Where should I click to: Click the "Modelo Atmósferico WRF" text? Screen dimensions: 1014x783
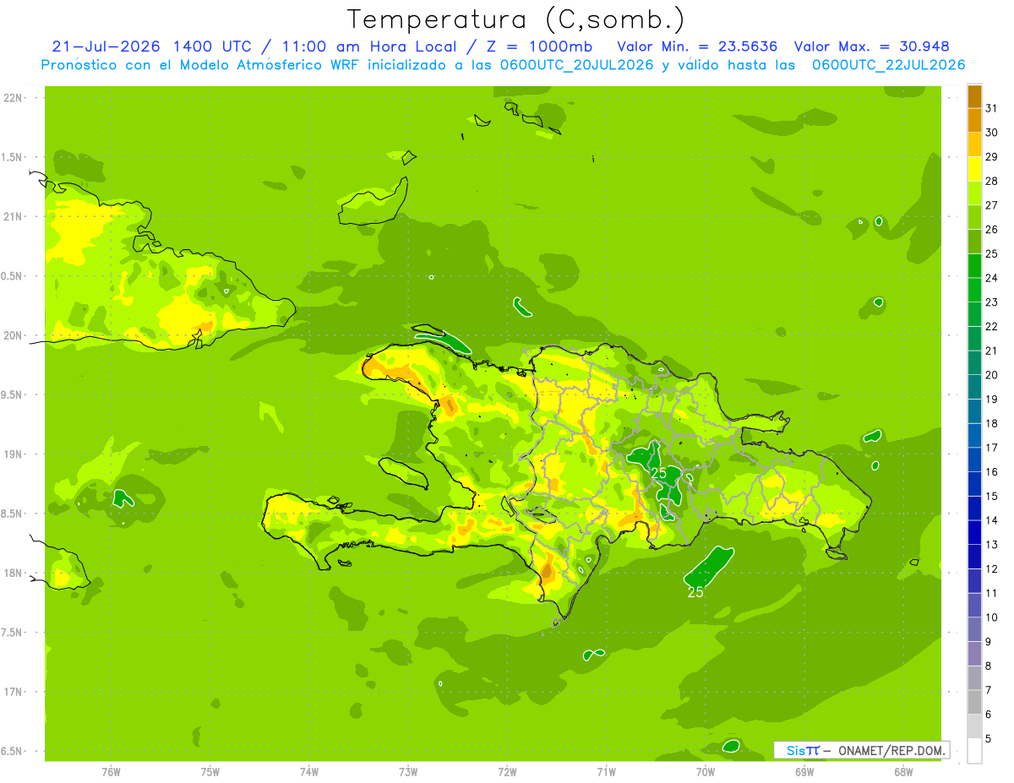pos(269,64)
